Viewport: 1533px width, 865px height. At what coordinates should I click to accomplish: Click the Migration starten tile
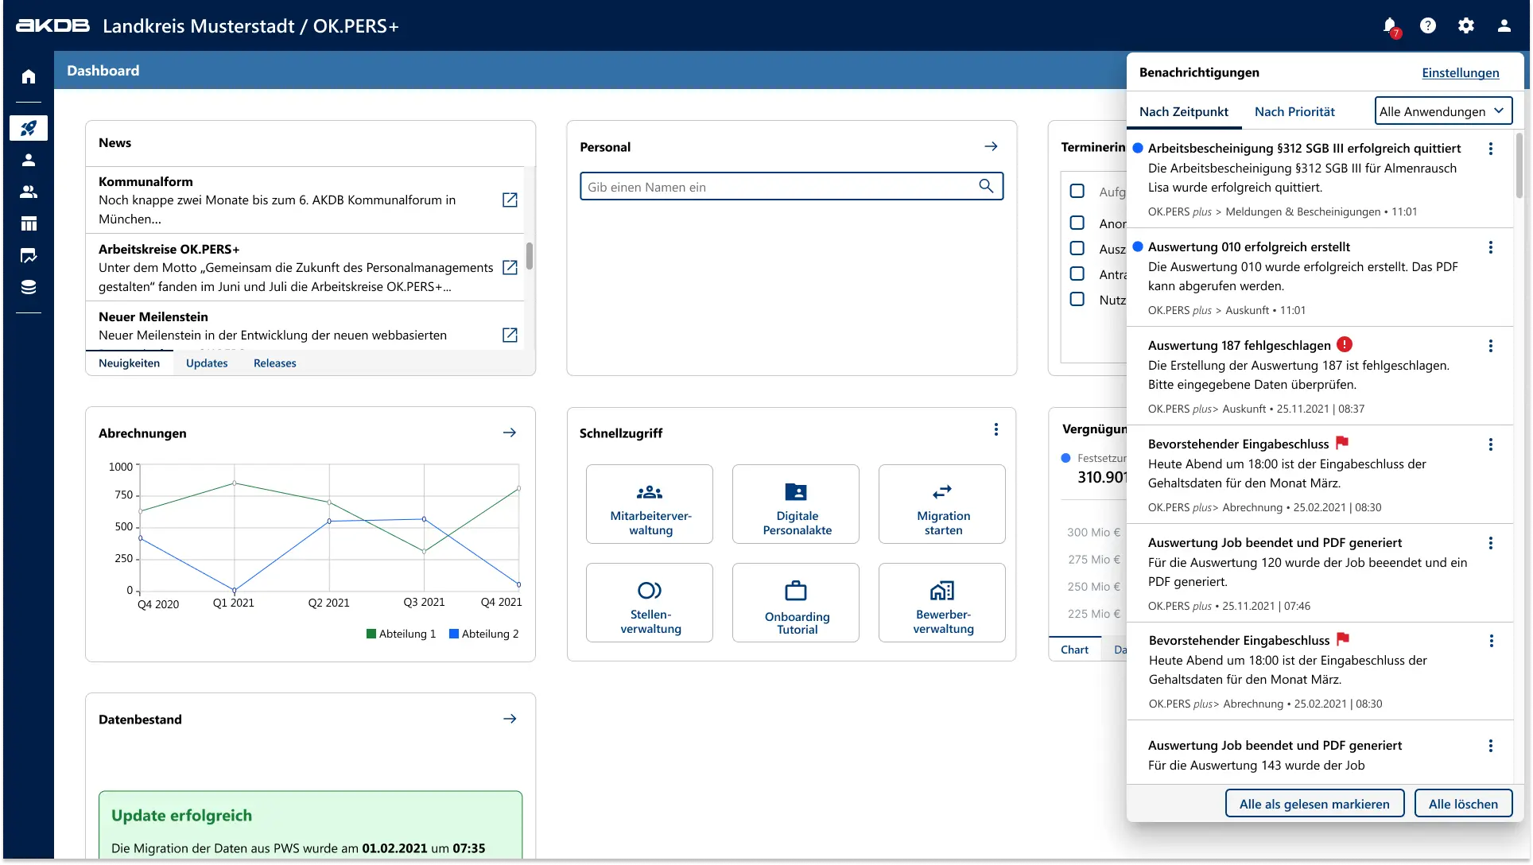pos(942,504)
